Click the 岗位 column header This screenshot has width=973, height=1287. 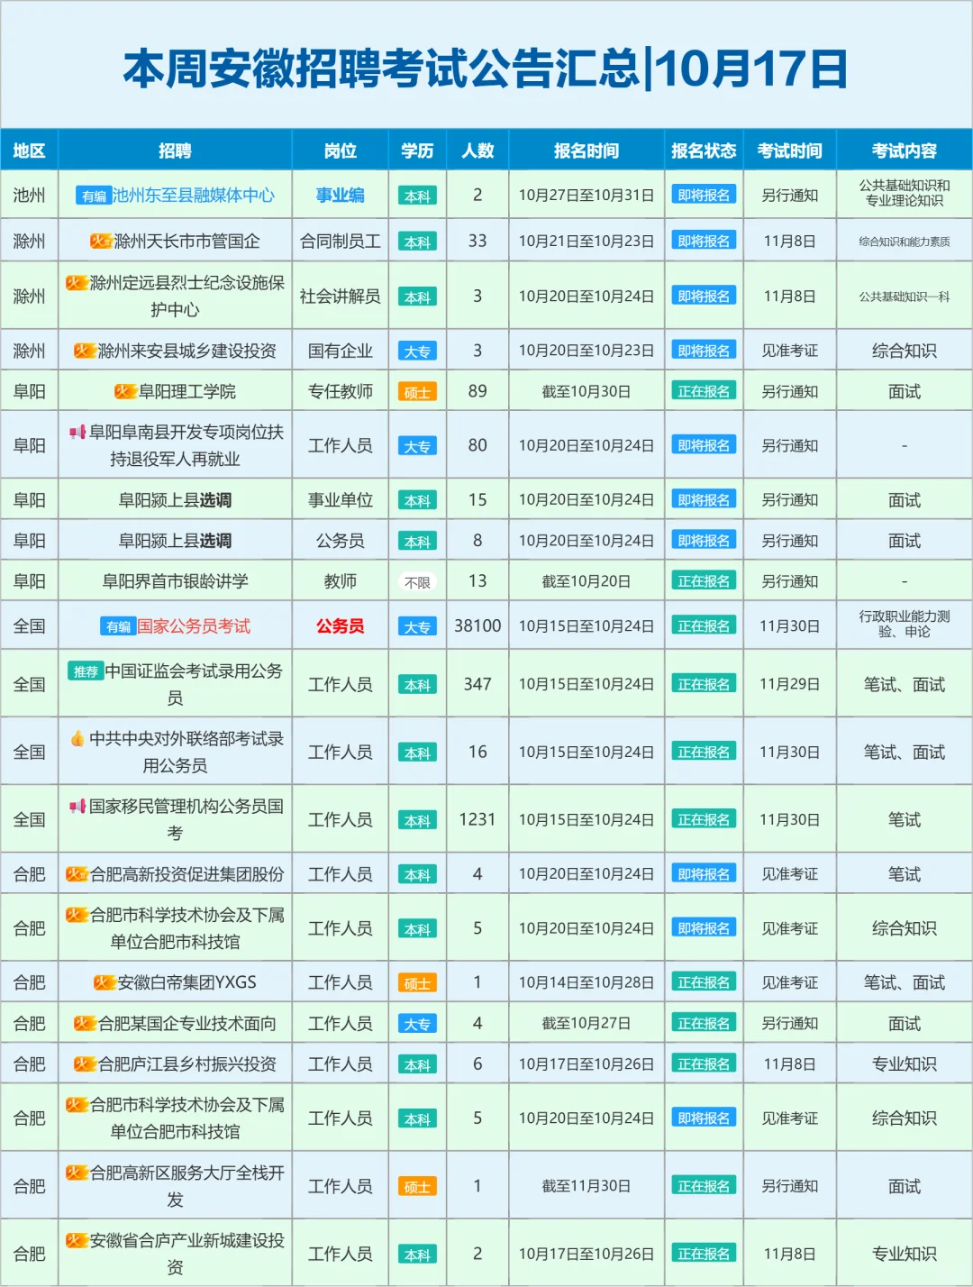[341, 151]
